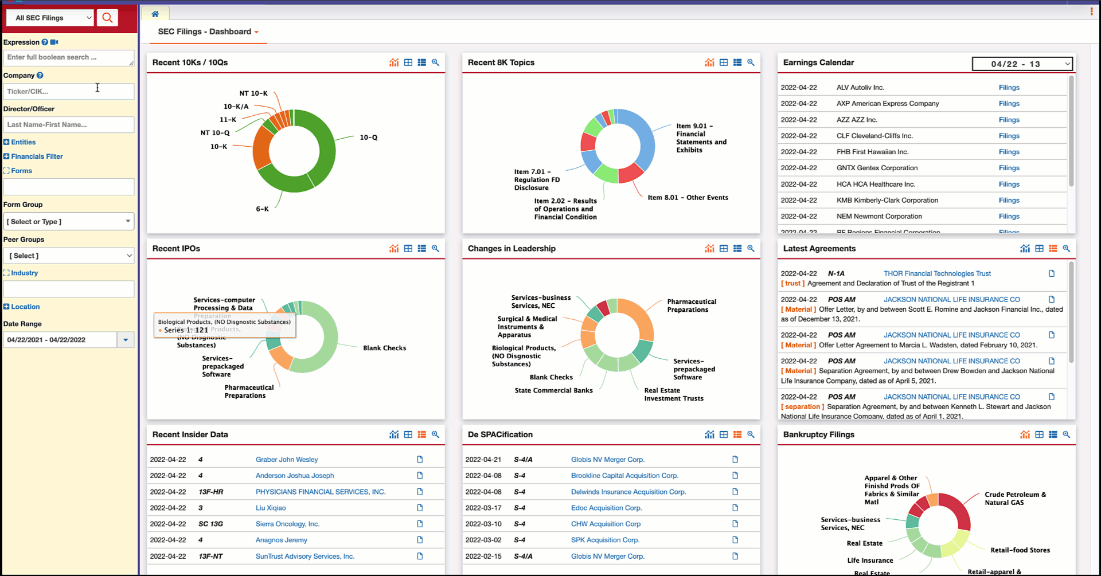Switch Latest Agreements panel to list view
The image size is (1101, 576).
point(1053,248)
